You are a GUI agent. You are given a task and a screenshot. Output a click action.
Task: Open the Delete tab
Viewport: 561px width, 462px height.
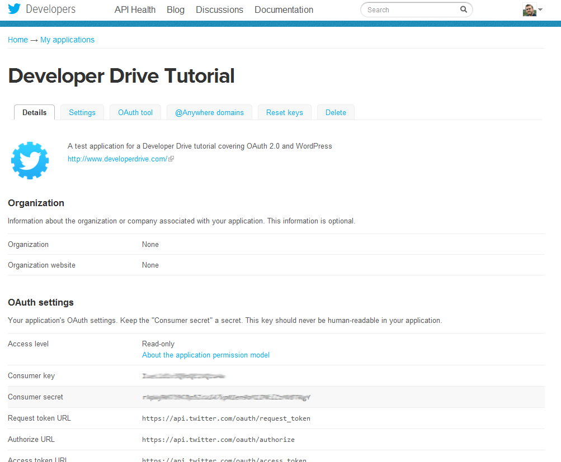(x=336, y=112)
